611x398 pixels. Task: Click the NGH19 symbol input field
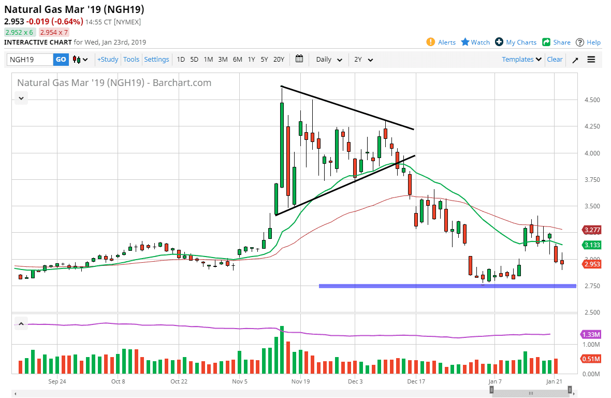(x=30, y=60)
